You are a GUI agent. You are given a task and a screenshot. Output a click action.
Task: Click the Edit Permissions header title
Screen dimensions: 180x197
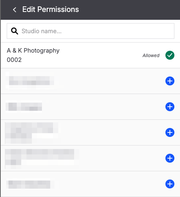(x=51, y=9)
